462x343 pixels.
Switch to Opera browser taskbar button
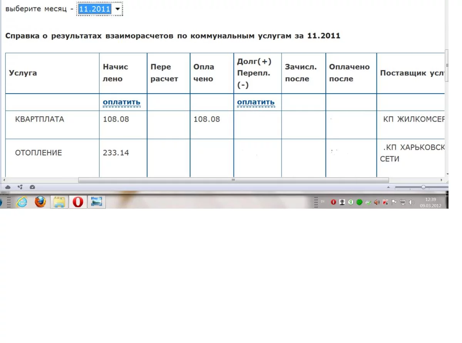point(78,202)
